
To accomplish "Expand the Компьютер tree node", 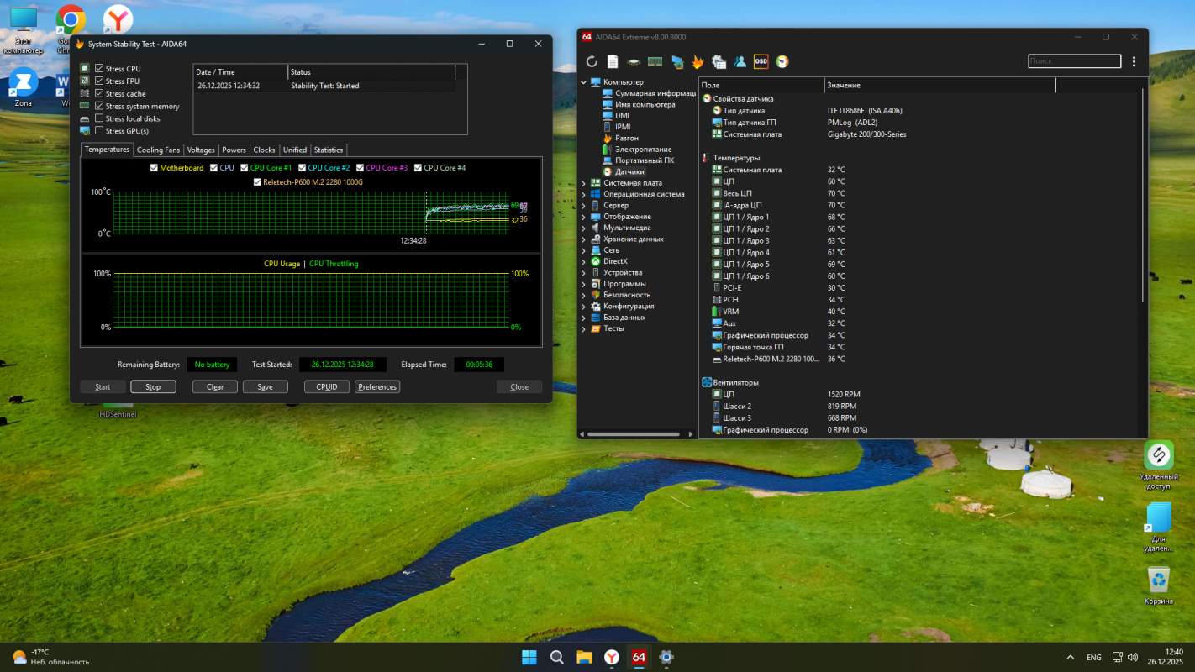I will pos(583,81).
